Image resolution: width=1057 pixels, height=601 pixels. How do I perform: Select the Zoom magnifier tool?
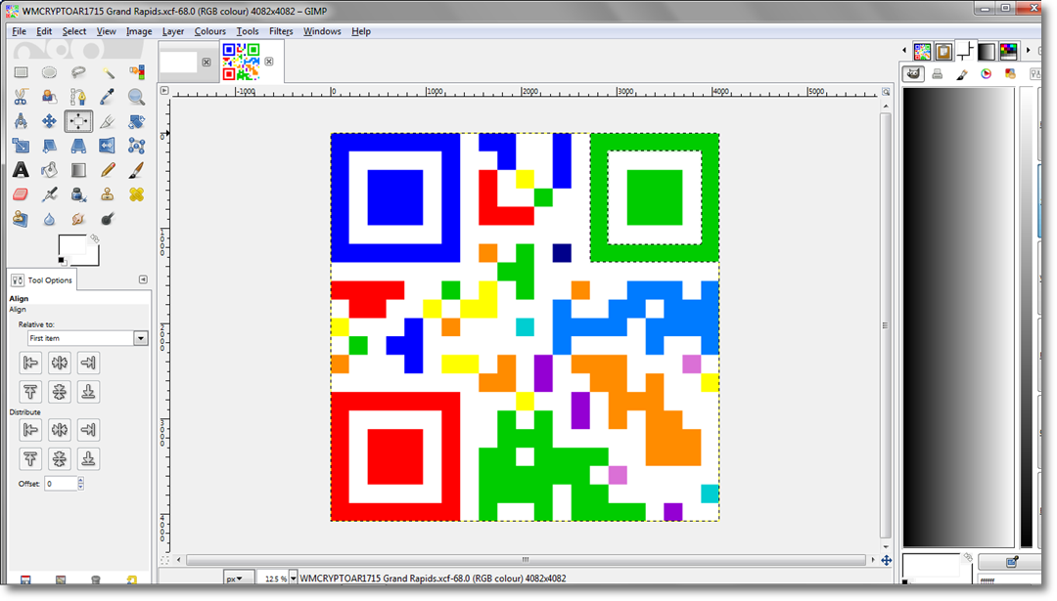click(136, 97)
